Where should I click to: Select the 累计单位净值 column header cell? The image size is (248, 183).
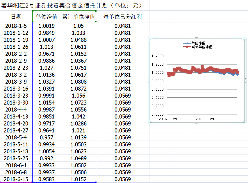point(78,17)
